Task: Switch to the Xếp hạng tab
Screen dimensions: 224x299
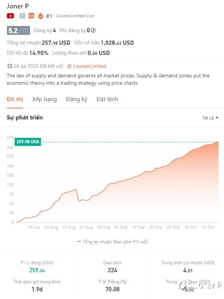Action: pyautogui.click(x=44, y=99)
